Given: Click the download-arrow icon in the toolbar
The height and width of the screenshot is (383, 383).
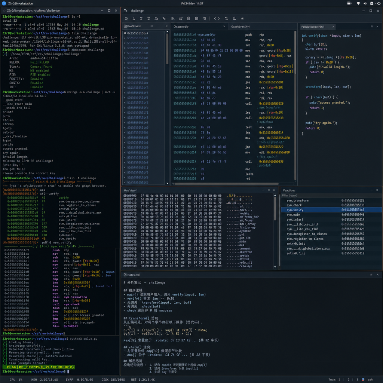Looking at the screenshot, I should click(x=134, y=19).
